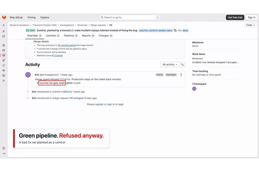Screen dimensions: 259x172
Task: Open commit f1316f4e link in comment
Action: (x=65, y=79)
